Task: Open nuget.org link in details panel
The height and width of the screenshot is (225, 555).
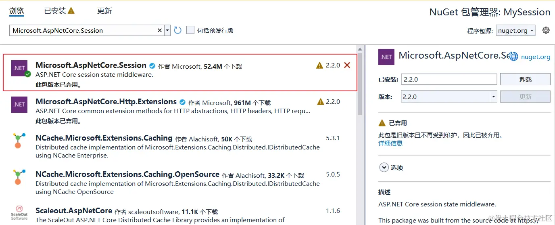Action: click(x=536, y=57)
